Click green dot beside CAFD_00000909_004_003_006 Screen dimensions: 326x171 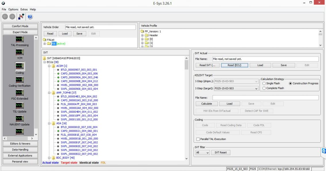pyautogui.click(x=58, y=73)
